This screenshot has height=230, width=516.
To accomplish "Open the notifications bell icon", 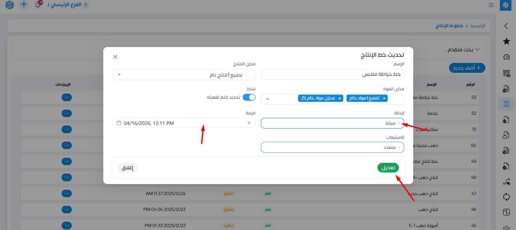I will click(x=38, y=5).
